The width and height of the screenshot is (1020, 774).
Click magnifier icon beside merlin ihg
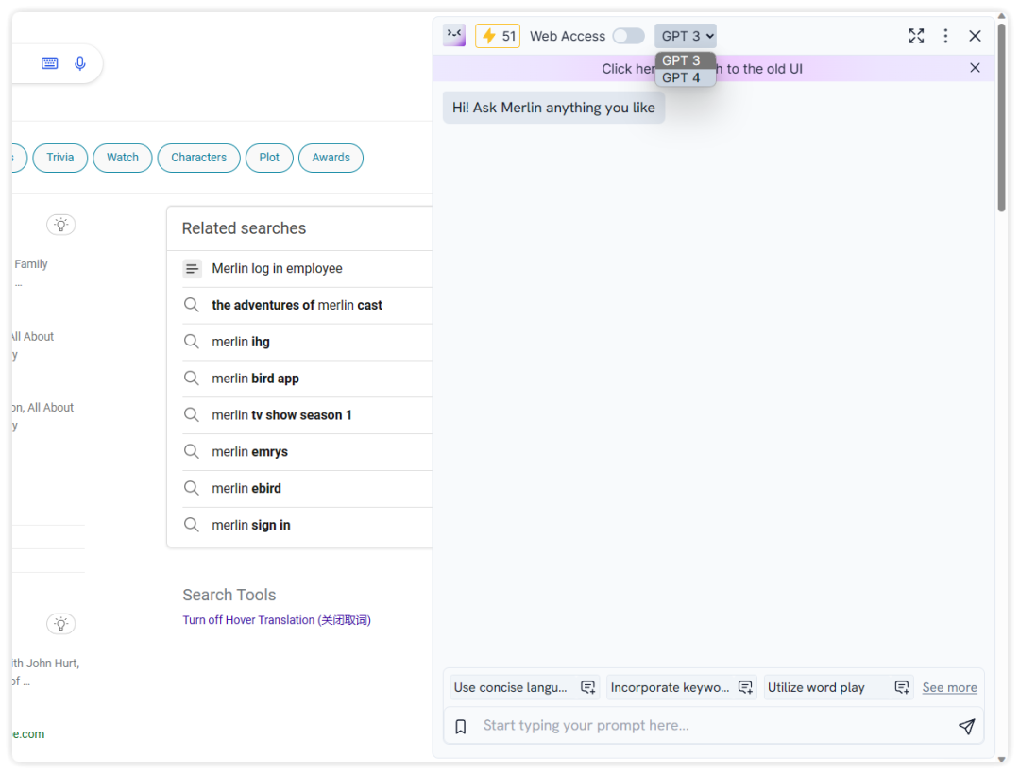[191, 341]
